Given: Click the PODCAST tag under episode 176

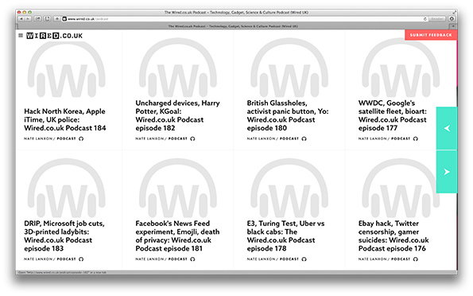Looking at the screenshot, I should [x=401, y=259].
